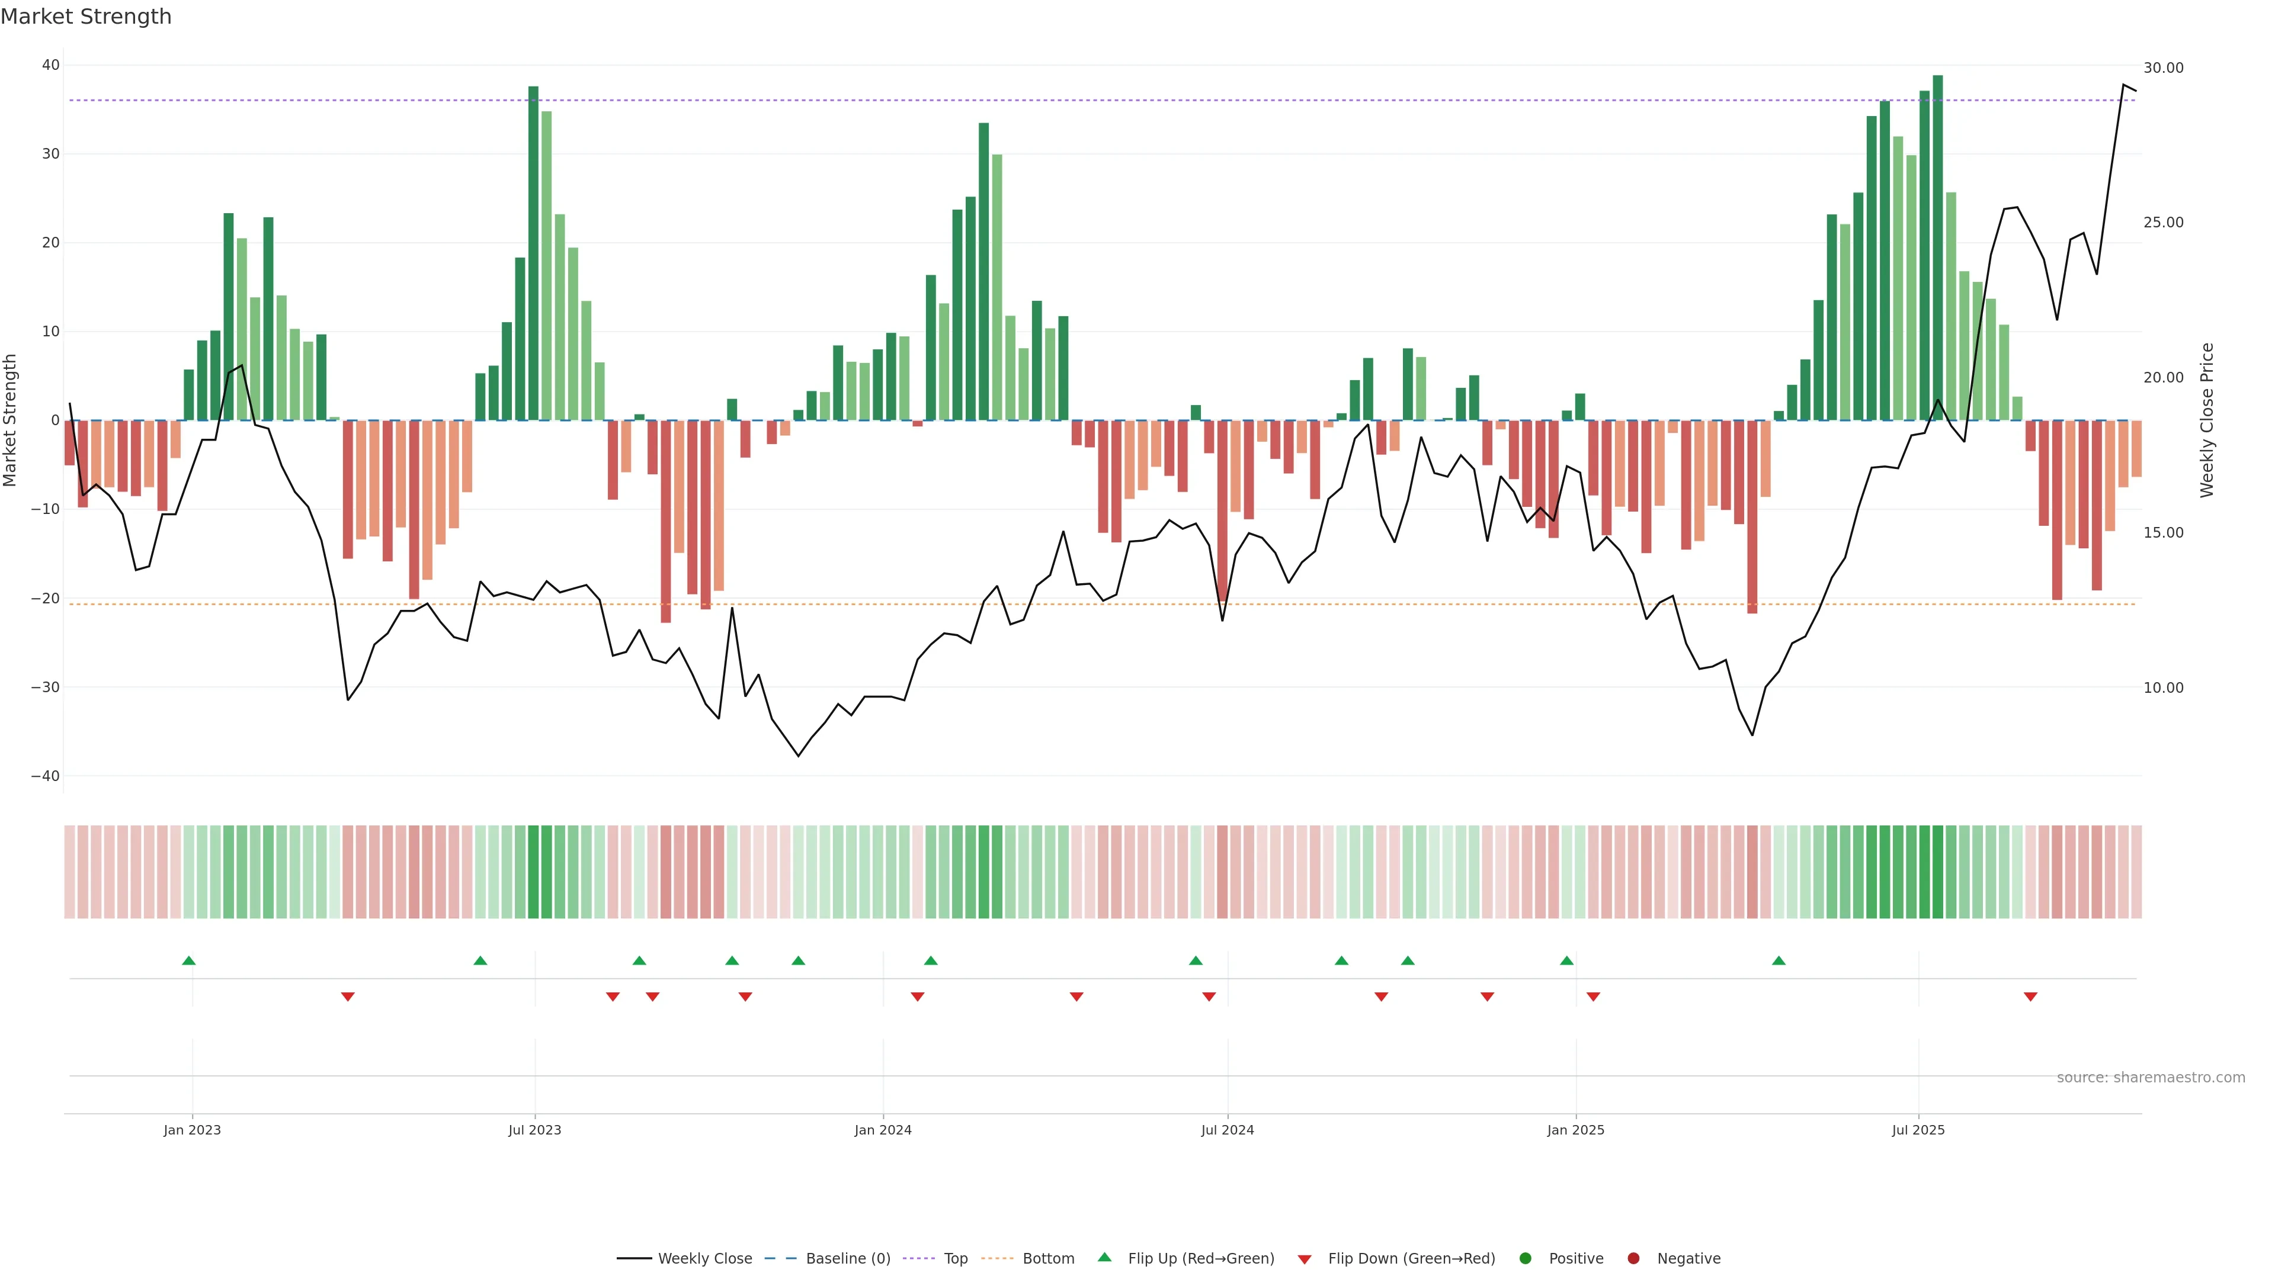The image size is (2275, 1279).
Task: Click the Market Strength y-axis title
Action: [x=11, y=420]
